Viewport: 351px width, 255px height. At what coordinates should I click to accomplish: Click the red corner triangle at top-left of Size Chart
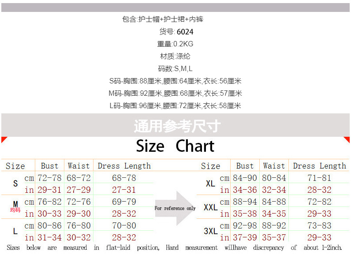tap(4, 139)
